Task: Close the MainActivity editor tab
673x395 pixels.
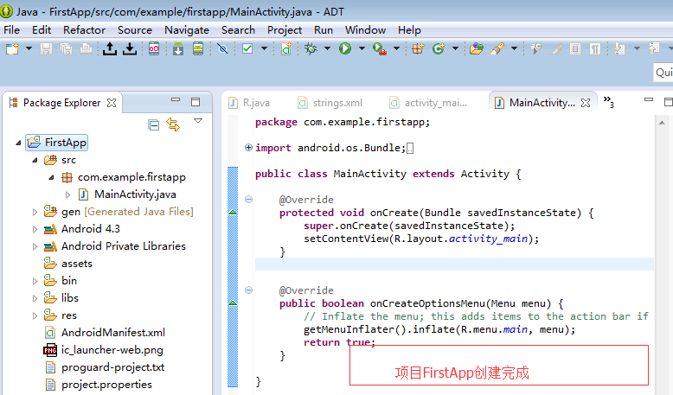Action: click(x=586, y=103)
